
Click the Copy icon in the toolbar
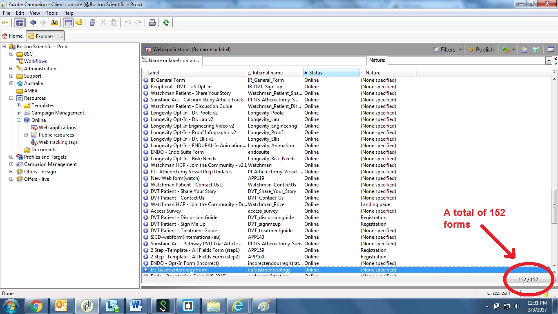93,23
